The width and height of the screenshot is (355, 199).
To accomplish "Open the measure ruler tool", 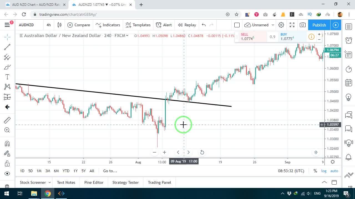I will coord(7,120).
